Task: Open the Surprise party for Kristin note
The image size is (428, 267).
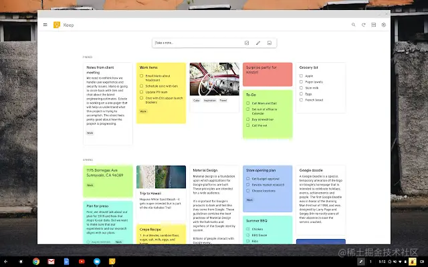Action: coord(267,74)
